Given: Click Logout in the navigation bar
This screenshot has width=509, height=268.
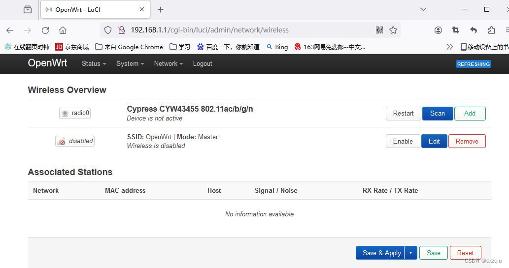Looking at the screenshot, I should point(203,64).
